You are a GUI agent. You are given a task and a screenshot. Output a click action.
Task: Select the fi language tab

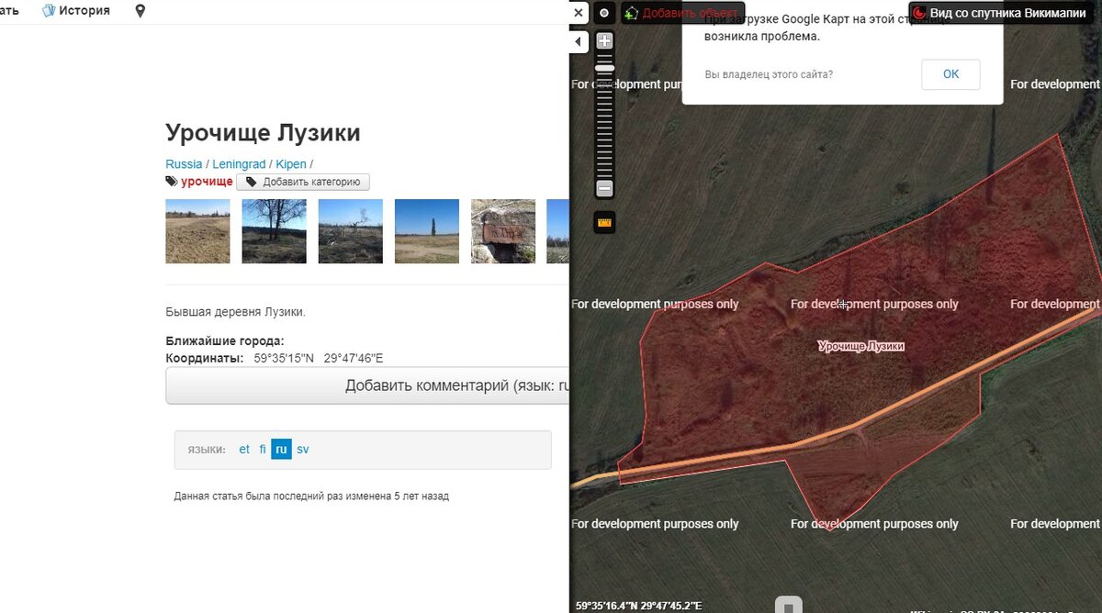pyautogui.click(x=264, y=449)
